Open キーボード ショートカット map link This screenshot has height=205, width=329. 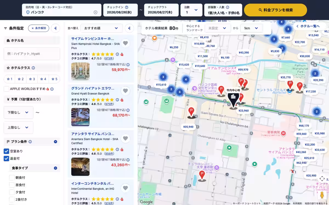(x=247, y=203)
